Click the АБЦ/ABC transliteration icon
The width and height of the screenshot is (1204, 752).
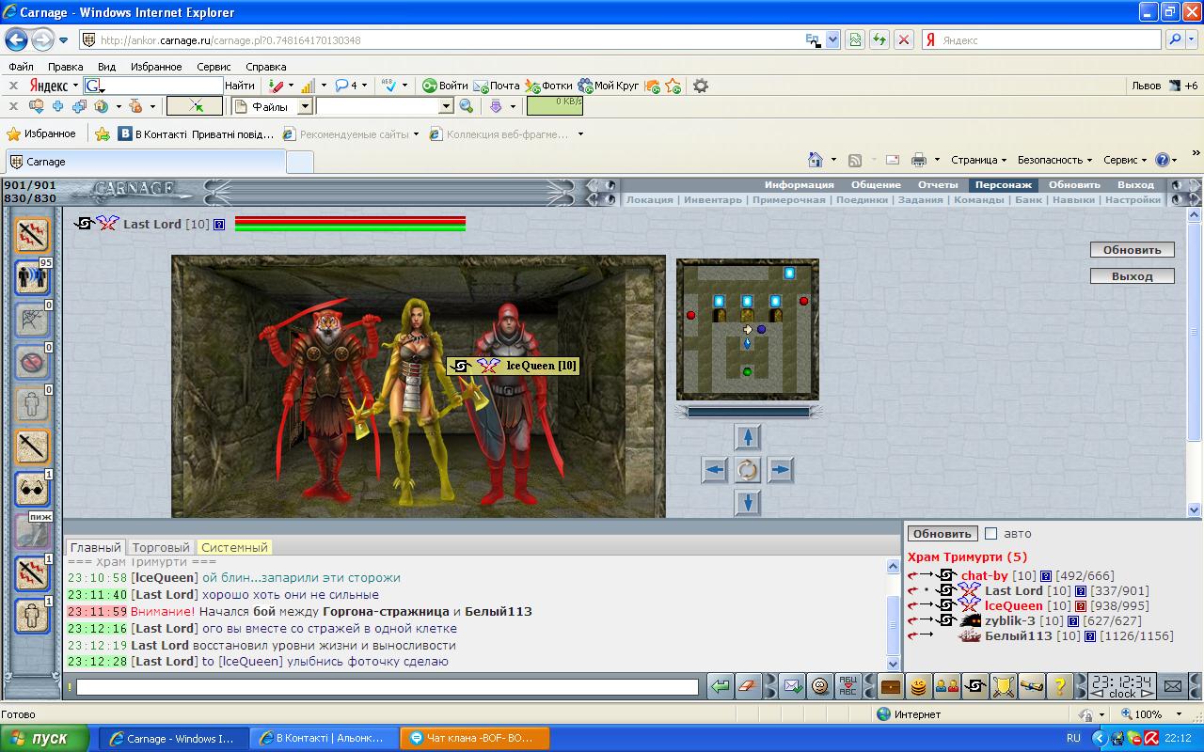848,686
